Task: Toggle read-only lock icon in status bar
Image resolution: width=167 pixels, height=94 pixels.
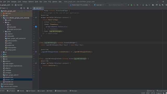Action: [164, 93]
